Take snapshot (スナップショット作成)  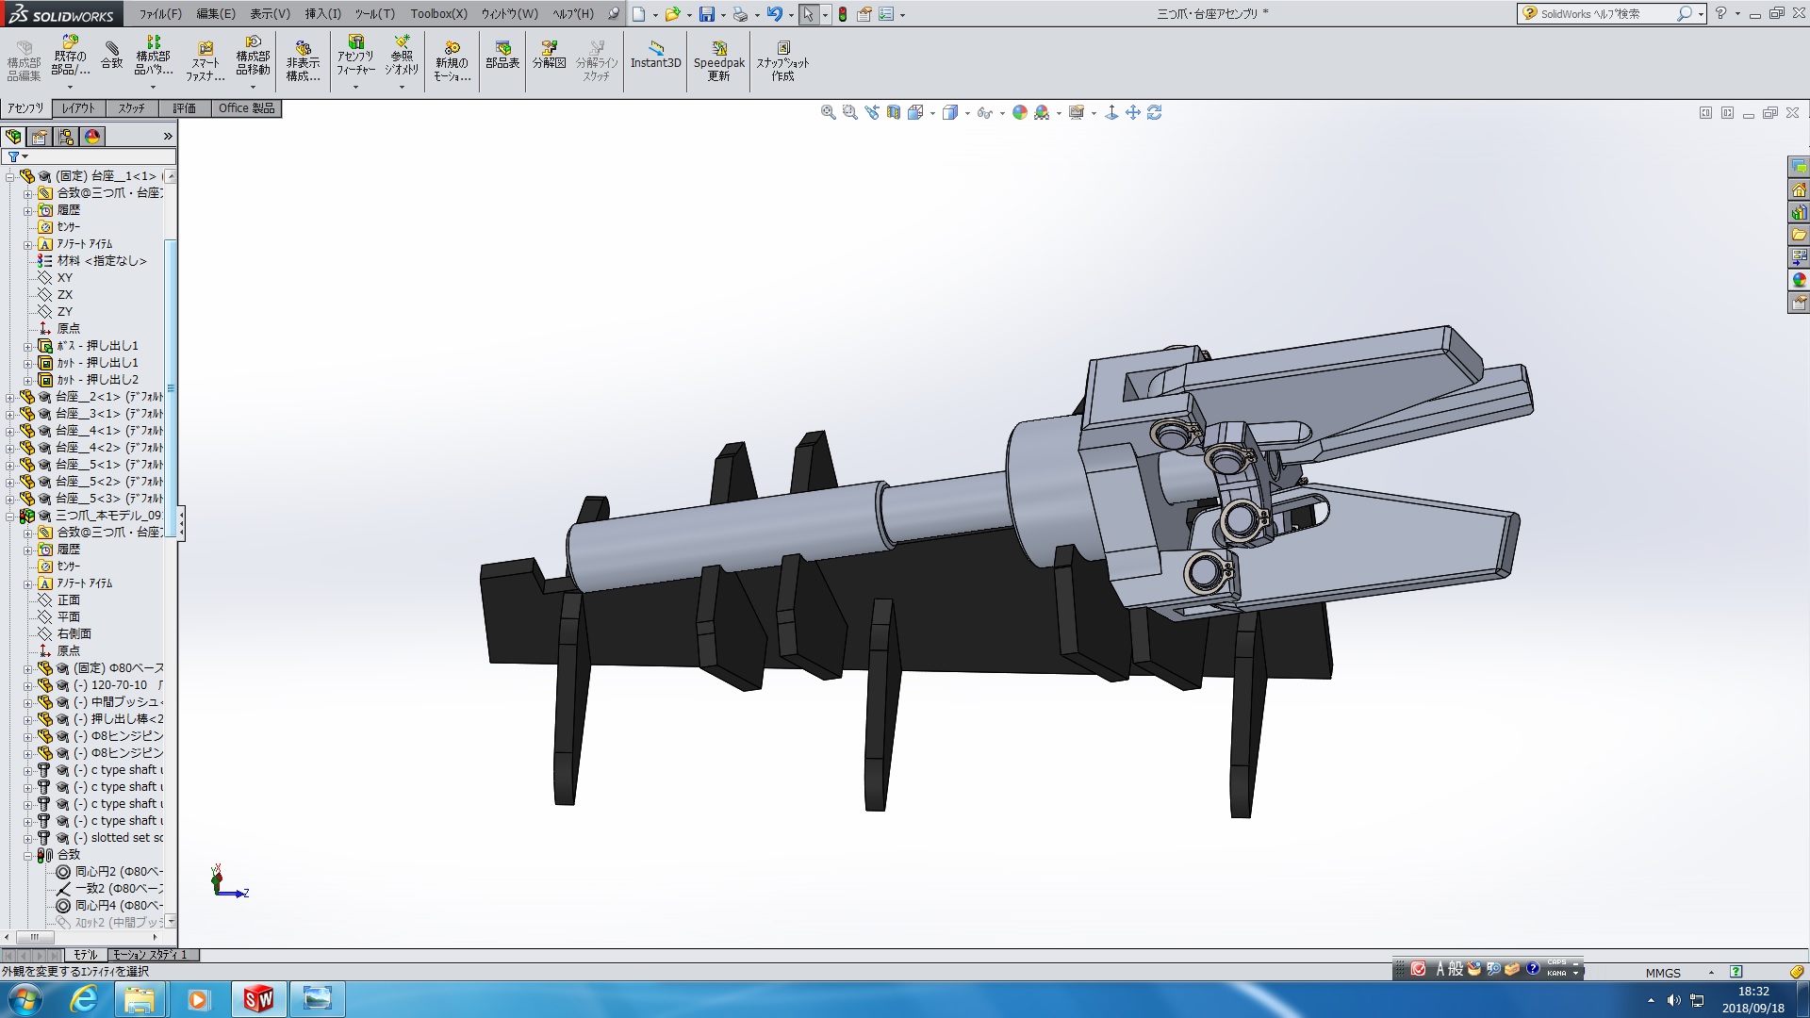782,60
